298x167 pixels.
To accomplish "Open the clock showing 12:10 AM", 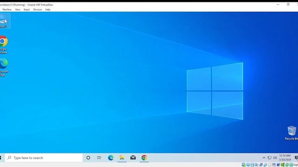I will click(285, 158).
